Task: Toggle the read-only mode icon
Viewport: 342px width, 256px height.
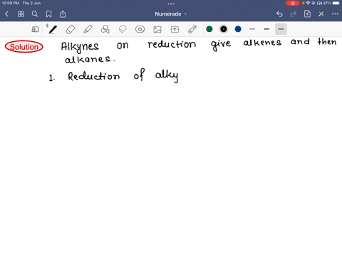Action: click(x=35, y=29)
